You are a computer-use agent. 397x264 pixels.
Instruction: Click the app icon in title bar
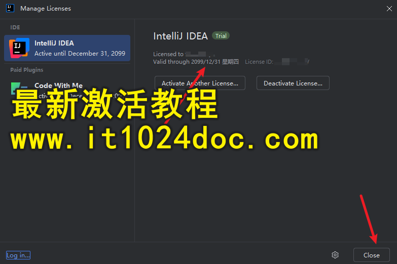pyautogui.click(x=10, y=8)
